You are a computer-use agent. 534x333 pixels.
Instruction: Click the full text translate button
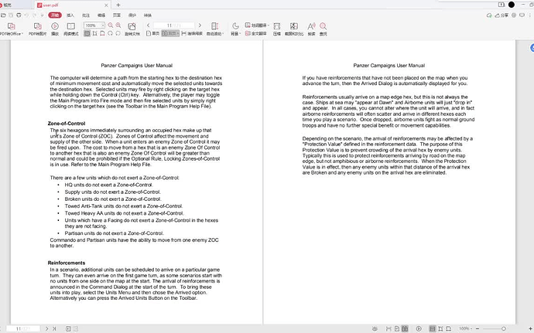click(x=255, y=33)
